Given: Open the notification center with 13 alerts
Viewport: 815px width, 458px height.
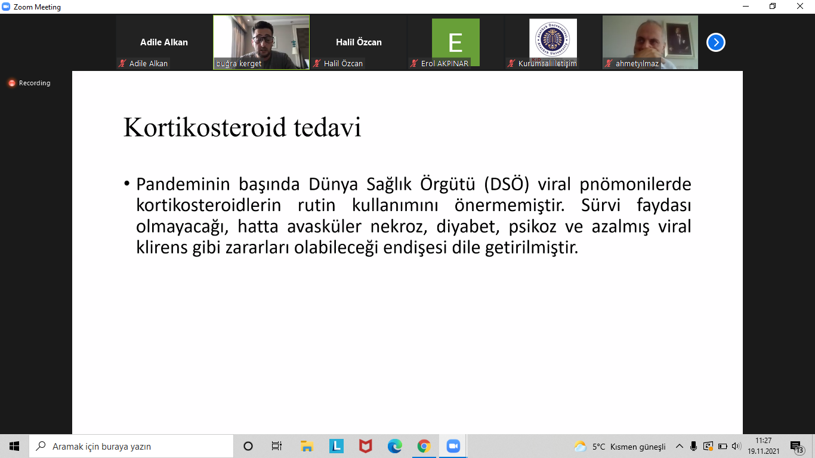Looking at the screenshot, I should [x=797, y=446].
